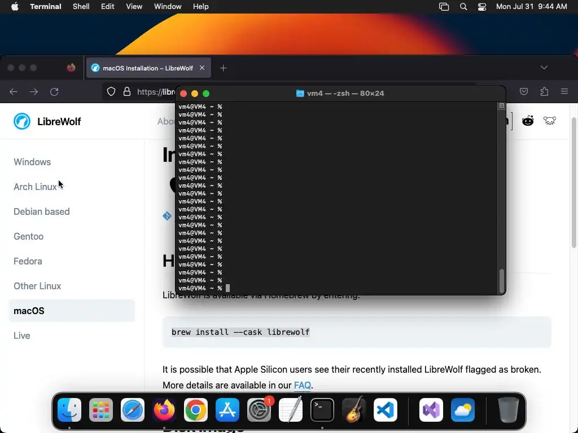
Task: Open a new browser tab
Action: pyautogui.click(x=223, y=68)
